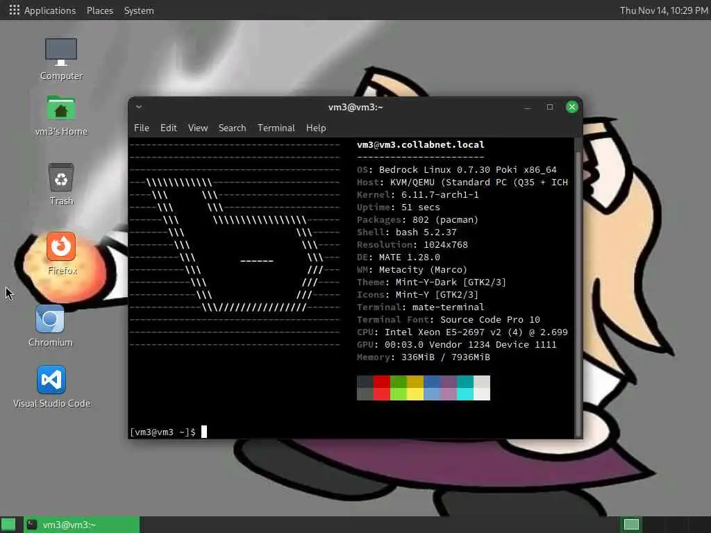Open vm3's Home folder icon
The width and height of the screenshot is (711, 533).
click(x=61, y=109)
